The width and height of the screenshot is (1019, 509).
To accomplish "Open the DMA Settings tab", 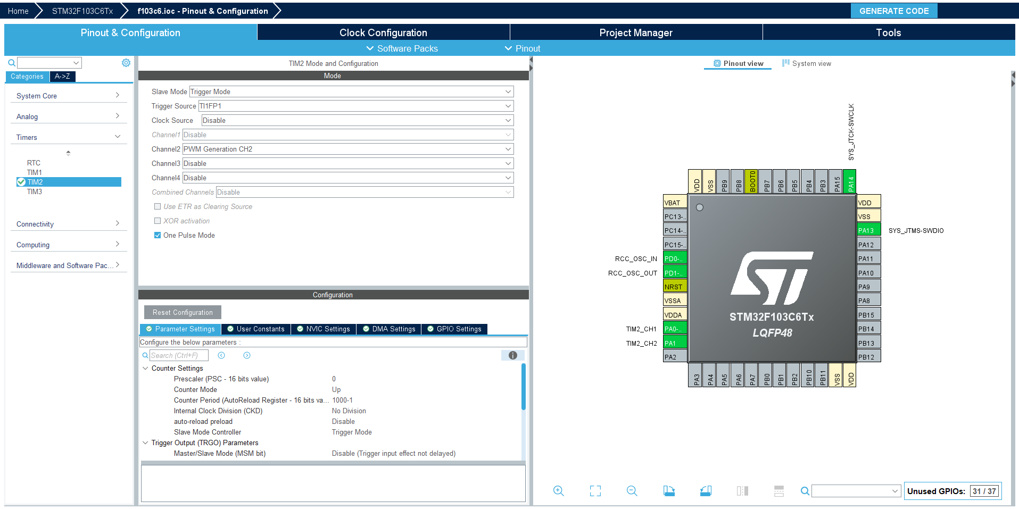I will pos(389,329).
